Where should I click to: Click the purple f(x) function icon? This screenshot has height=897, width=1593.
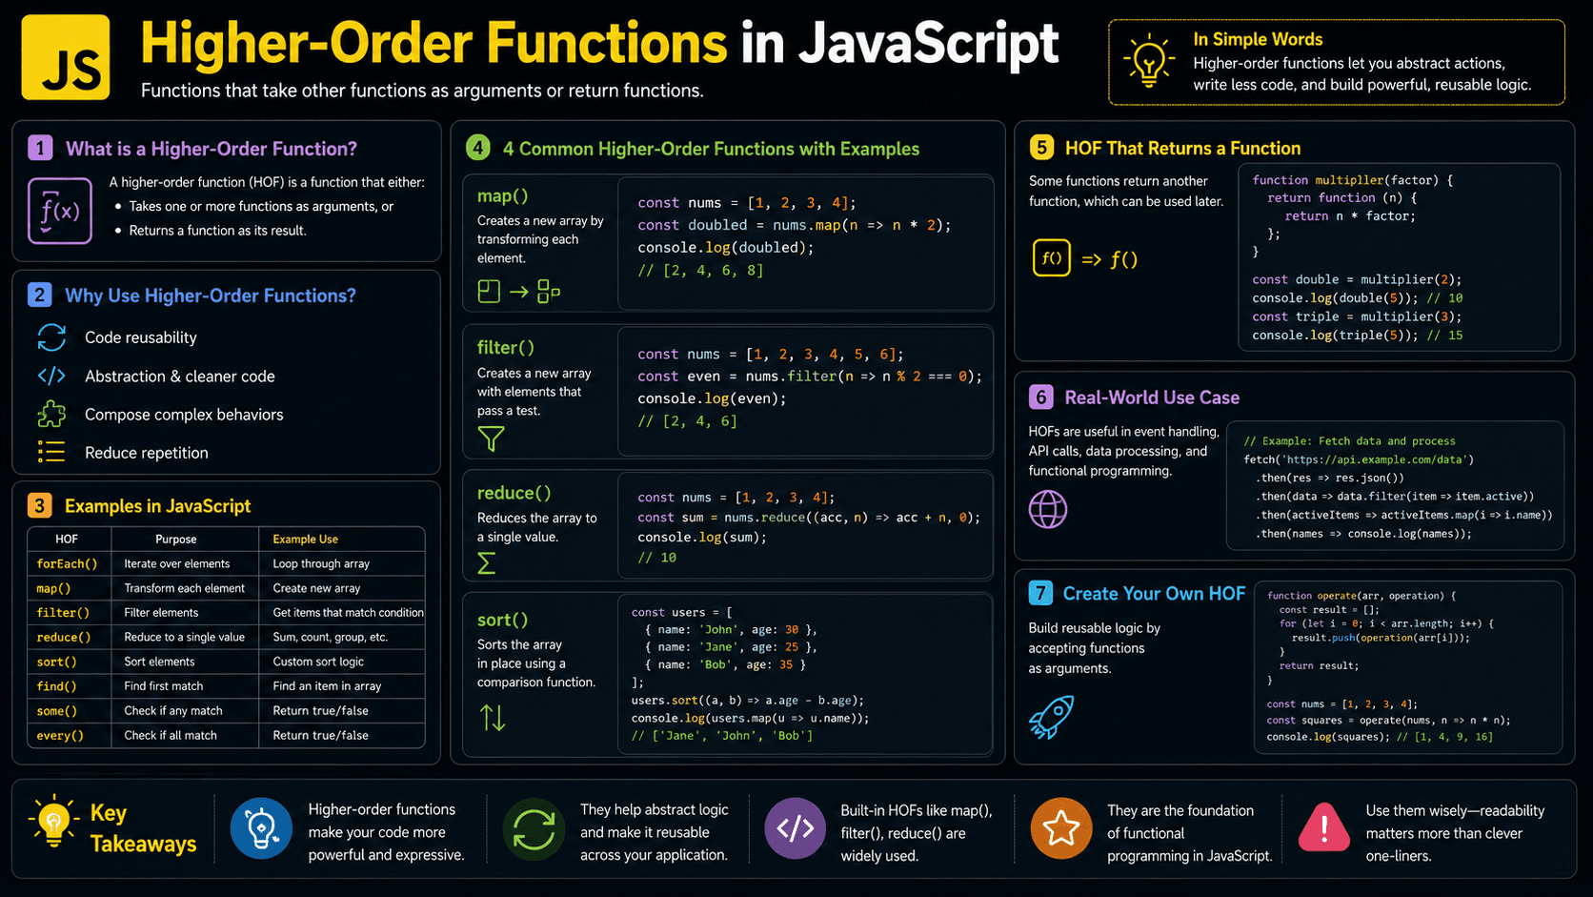pos(60,211)
